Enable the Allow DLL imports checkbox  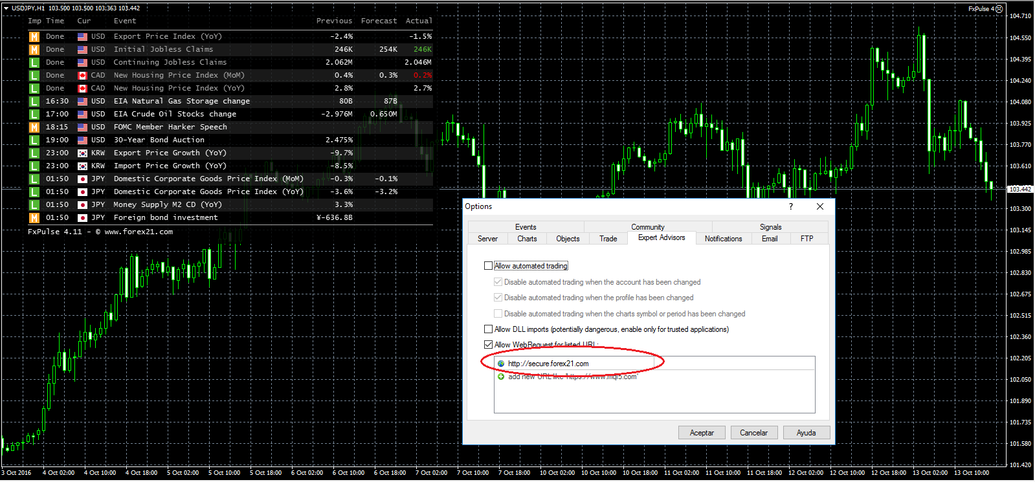[489, 329]
